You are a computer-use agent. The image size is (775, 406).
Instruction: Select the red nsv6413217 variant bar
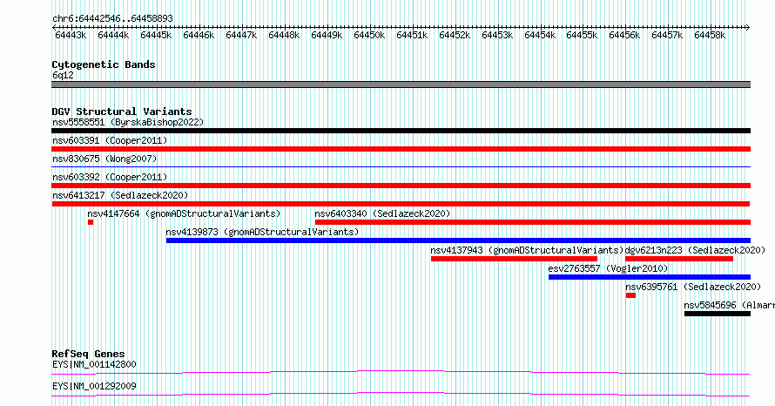point(401,204)
